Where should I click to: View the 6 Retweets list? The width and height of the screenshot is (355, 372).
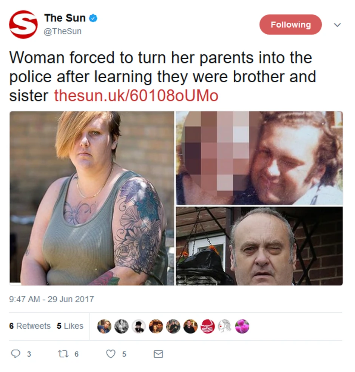[30, 326]
